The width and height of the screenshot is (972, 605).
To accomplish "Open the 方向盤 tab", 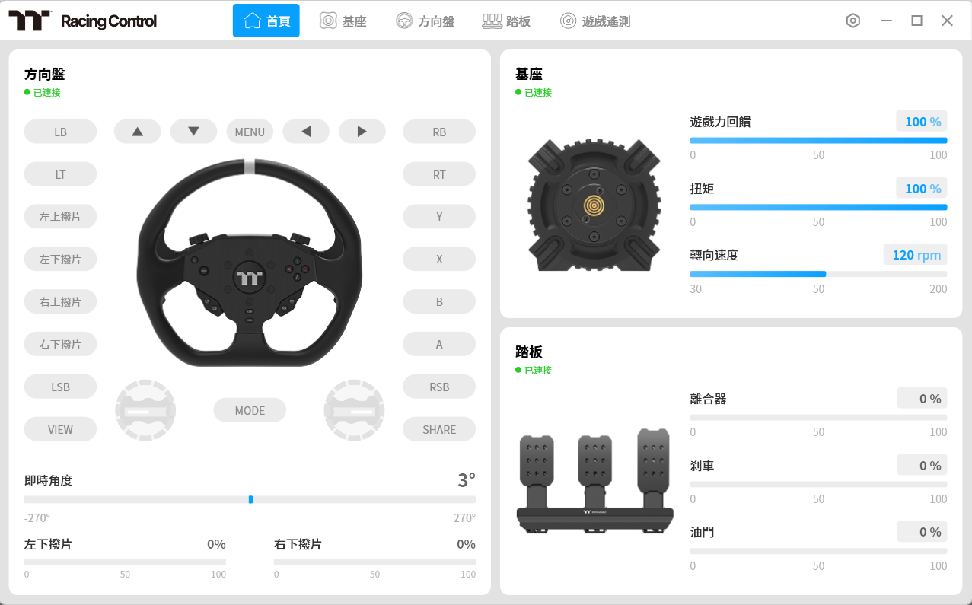I will [425, 21].
